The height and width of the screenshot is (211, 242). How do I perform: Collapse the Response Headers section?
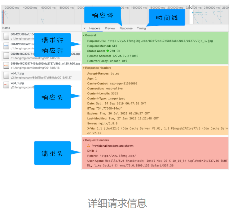[84, 68]
